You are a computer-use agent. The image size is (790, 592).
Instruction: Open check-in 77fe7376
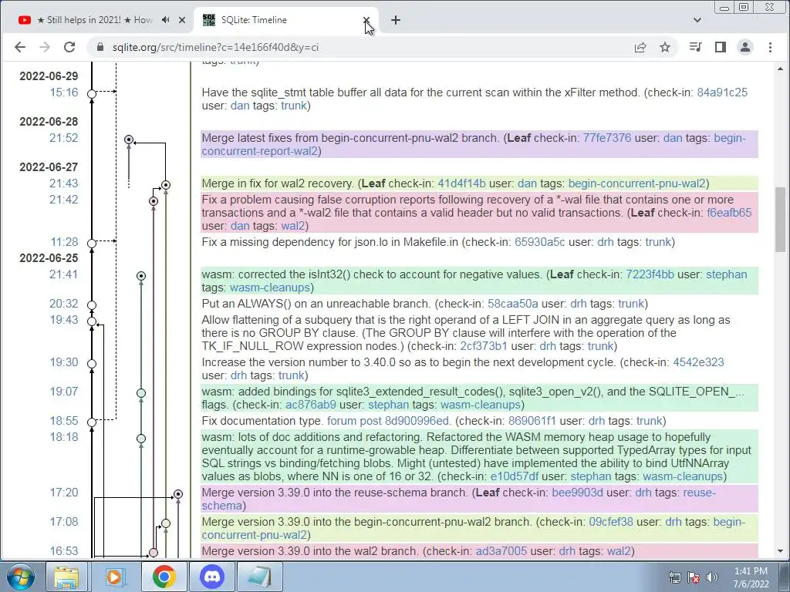tap(606, 138)
